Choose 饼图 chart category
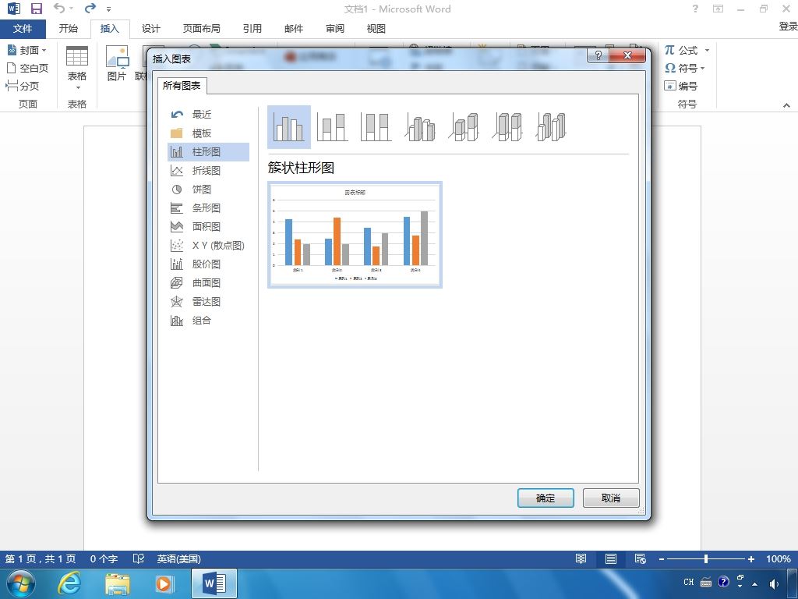The height and width of the screenshot is (599, 798). 208,190
